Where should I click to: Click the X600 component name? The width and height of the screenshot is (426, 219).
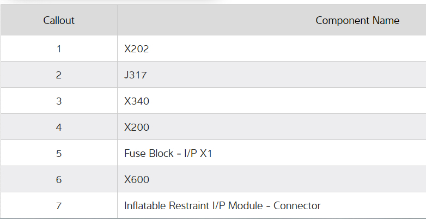(x=136, y=180)
